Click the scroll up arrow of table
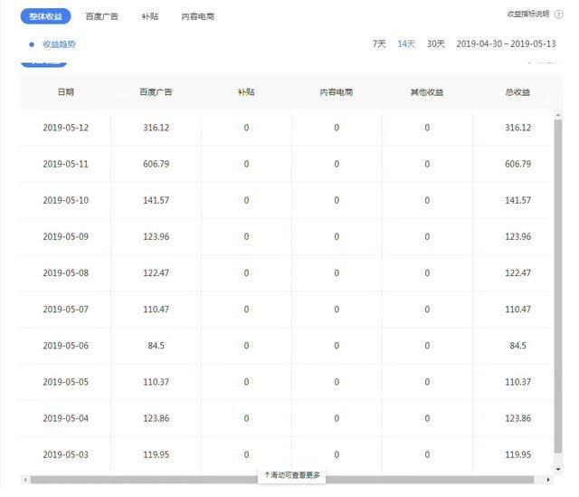Screen dimensions: 579x497 (x=558, y=115)
